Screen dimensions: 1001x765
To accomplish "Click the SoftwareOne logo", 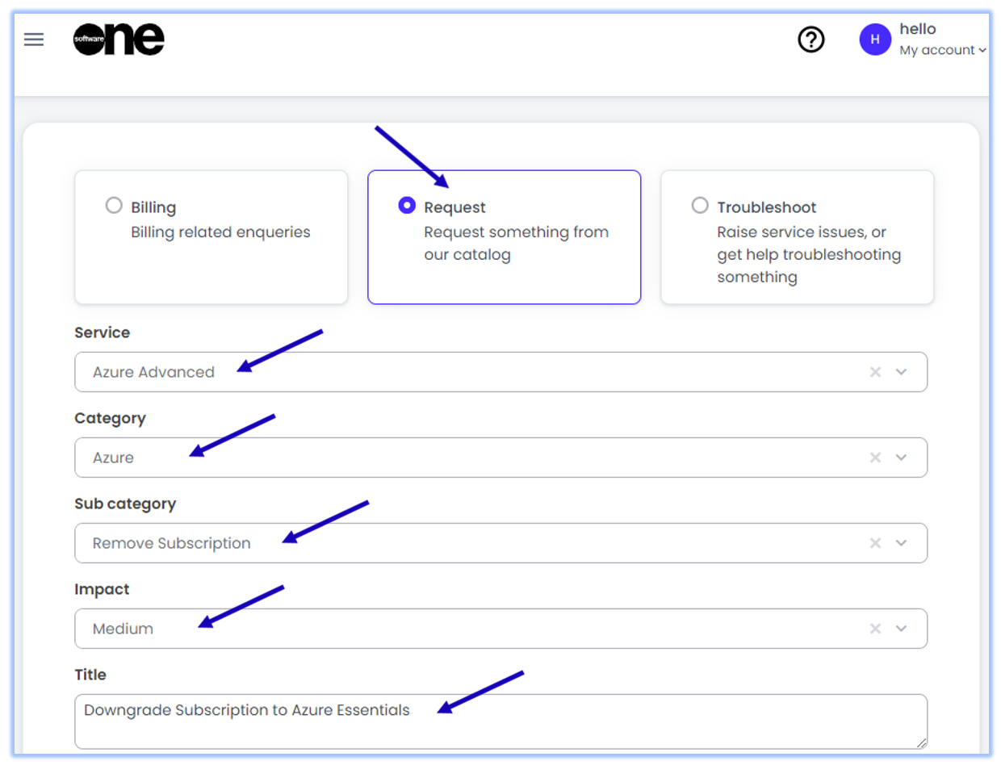I will click(x=119, y=40).
